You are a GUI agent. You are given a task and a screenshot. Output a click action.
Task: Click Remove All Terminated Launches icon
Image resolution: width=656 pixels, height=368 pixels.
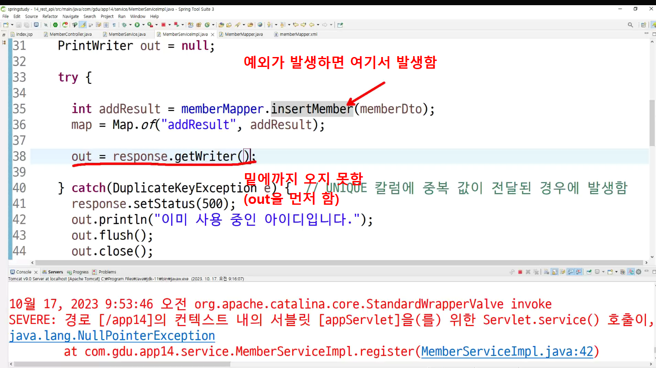[x=536, y=272]
